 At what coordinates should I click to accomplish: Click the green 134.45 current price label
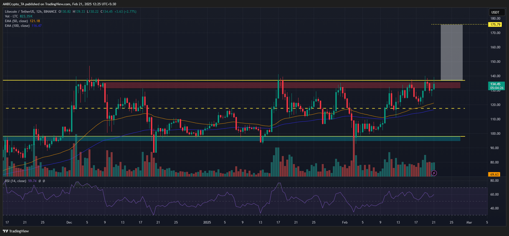click(x=497, y=86)
